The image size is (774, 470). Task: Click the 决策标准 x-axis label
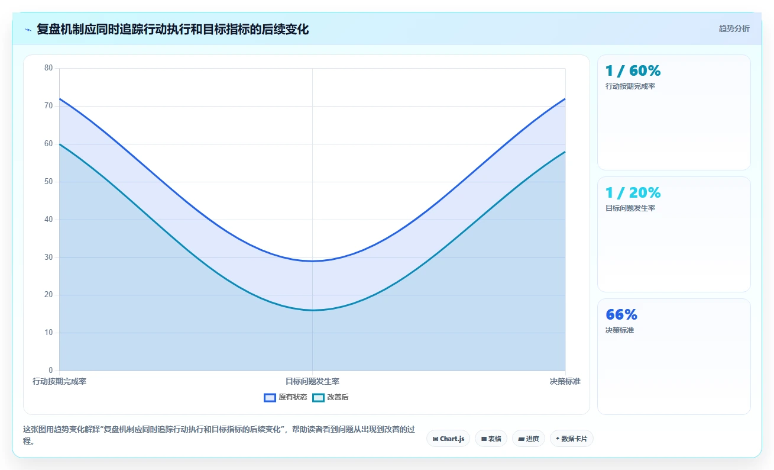point(565,382)
